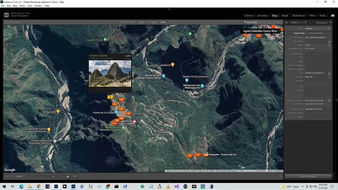Click Sync Metadata button
The image size is (338, 190).
(308, 176)
